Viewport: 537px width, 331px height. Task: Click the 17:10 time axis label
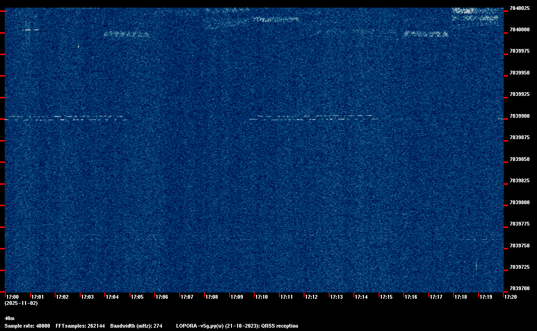(x=262, y=297)
